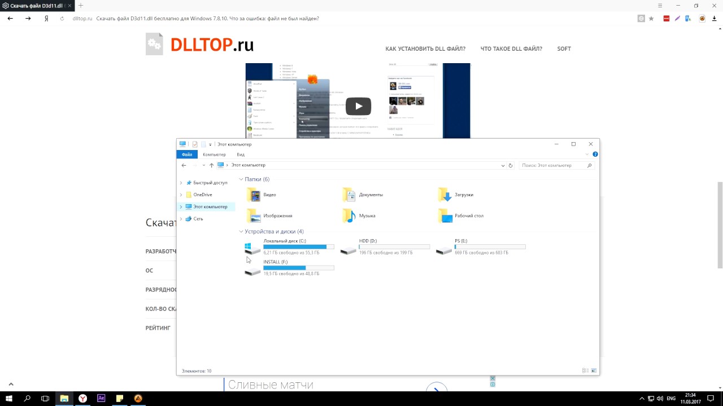Open the Музыка folder
Viewport: 723px width, 406px height.
pos(359,215)
